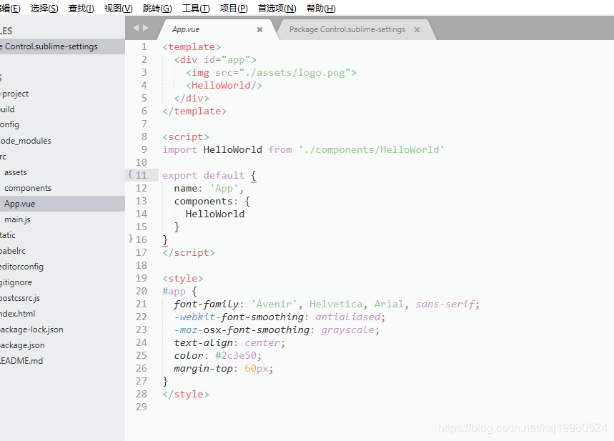Open the 选择(S) menu

[x=44, y=9]
